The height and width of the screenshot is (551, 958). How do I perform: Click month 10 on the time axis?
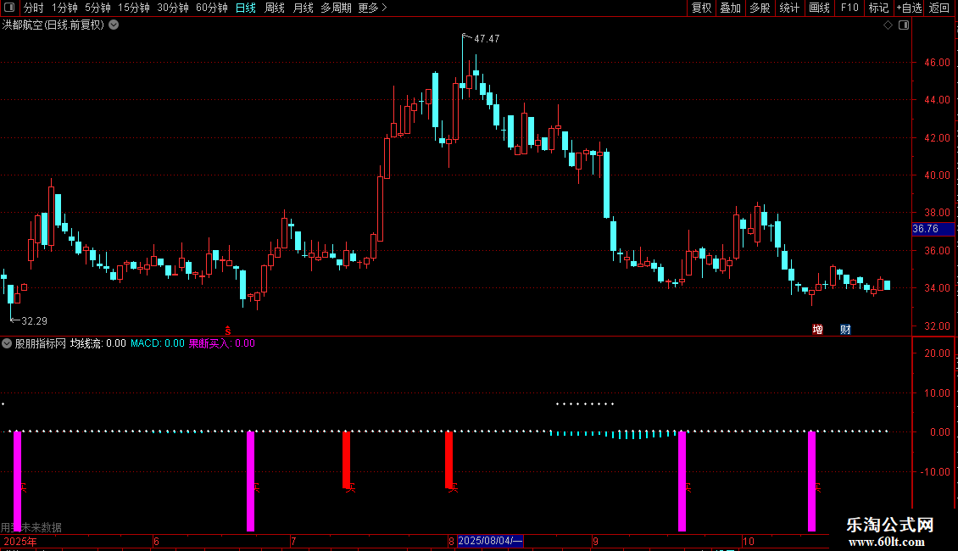[x=749, y=541]
